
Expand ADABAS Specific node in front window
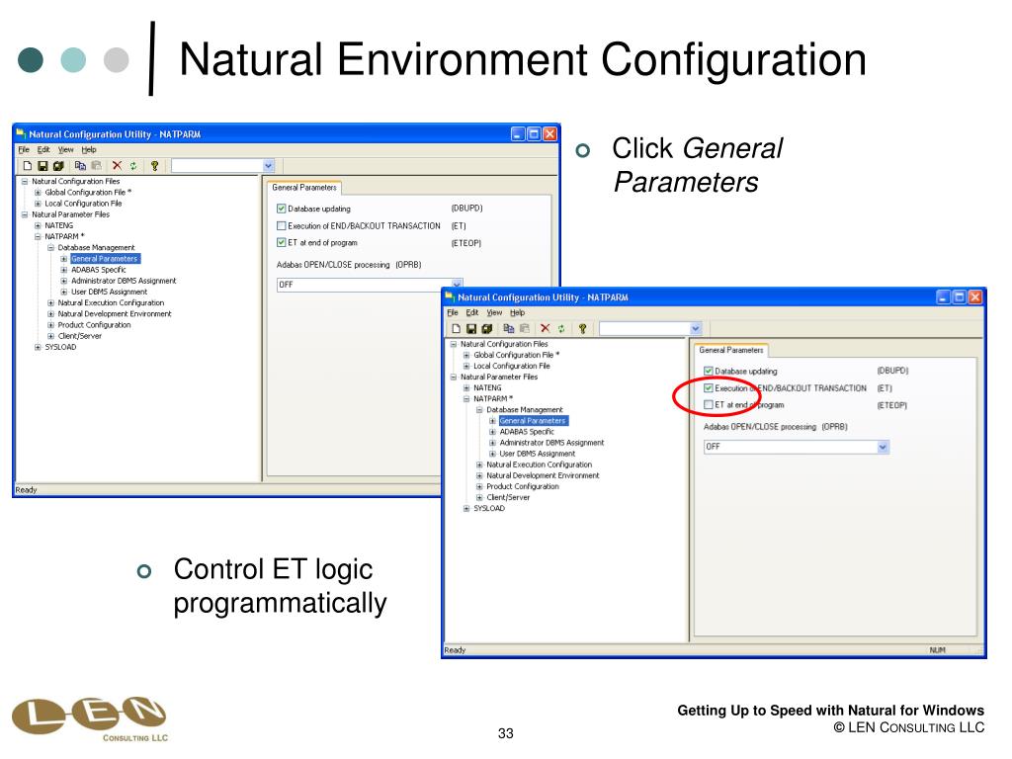click(492, 432)
